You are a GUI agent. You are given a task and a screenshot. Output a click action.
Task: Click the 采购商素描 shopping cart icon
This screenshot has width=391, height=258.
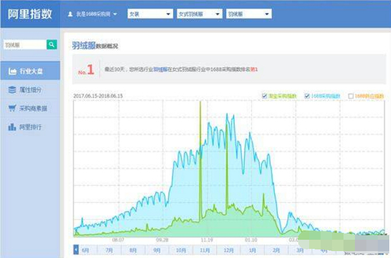[x=12, y=108]
